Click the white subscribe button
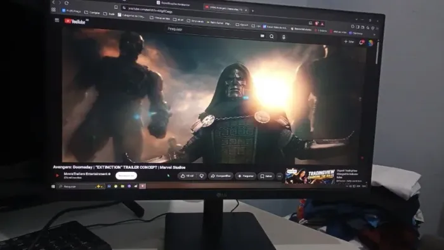 point(126,176)
